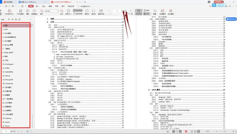Switch to single page view
Viewport: 237px width, 134px height.
[x=147, y=10]
